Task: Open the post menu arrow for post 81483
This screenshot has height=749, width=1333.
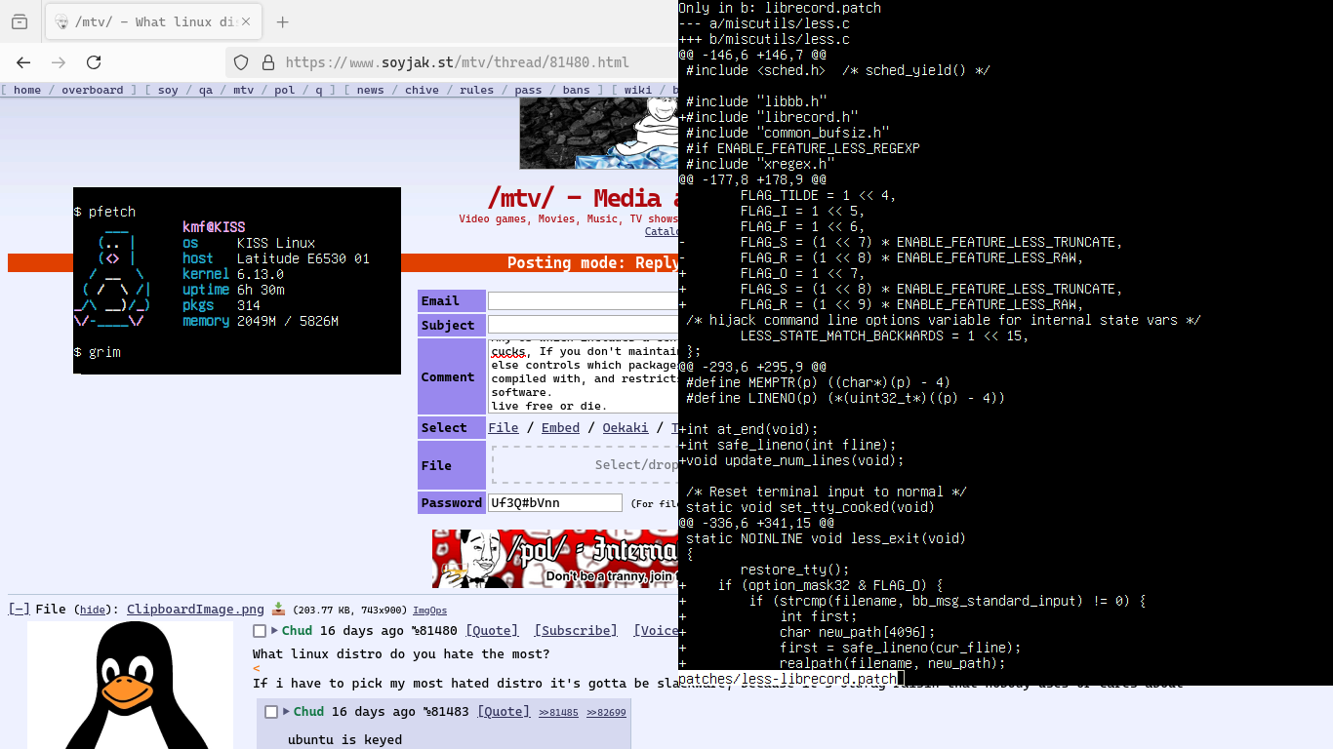Action: [287, 711]
